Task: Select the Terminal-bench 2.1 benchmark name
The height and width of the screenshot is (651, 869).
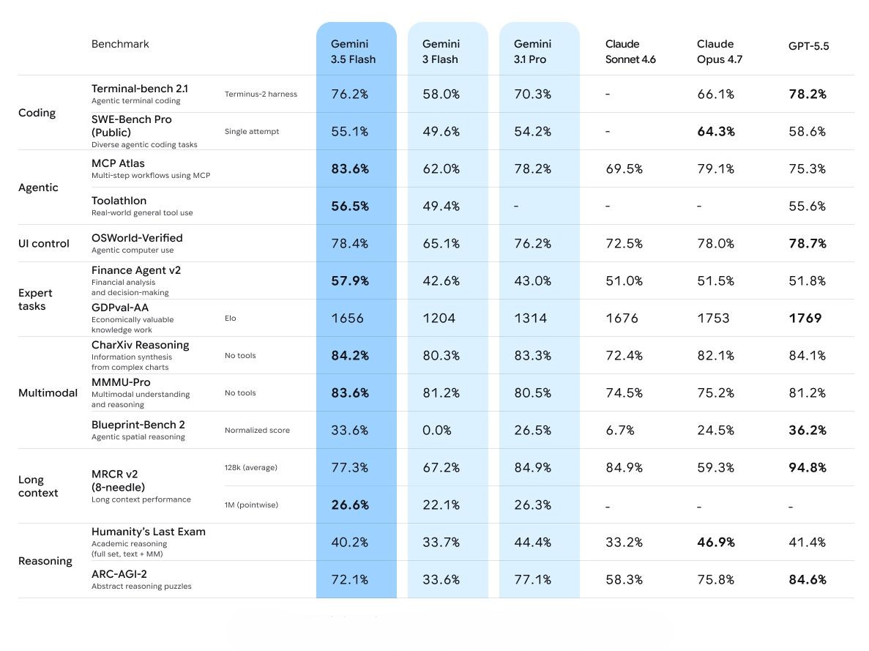Action: coord(140,89)
